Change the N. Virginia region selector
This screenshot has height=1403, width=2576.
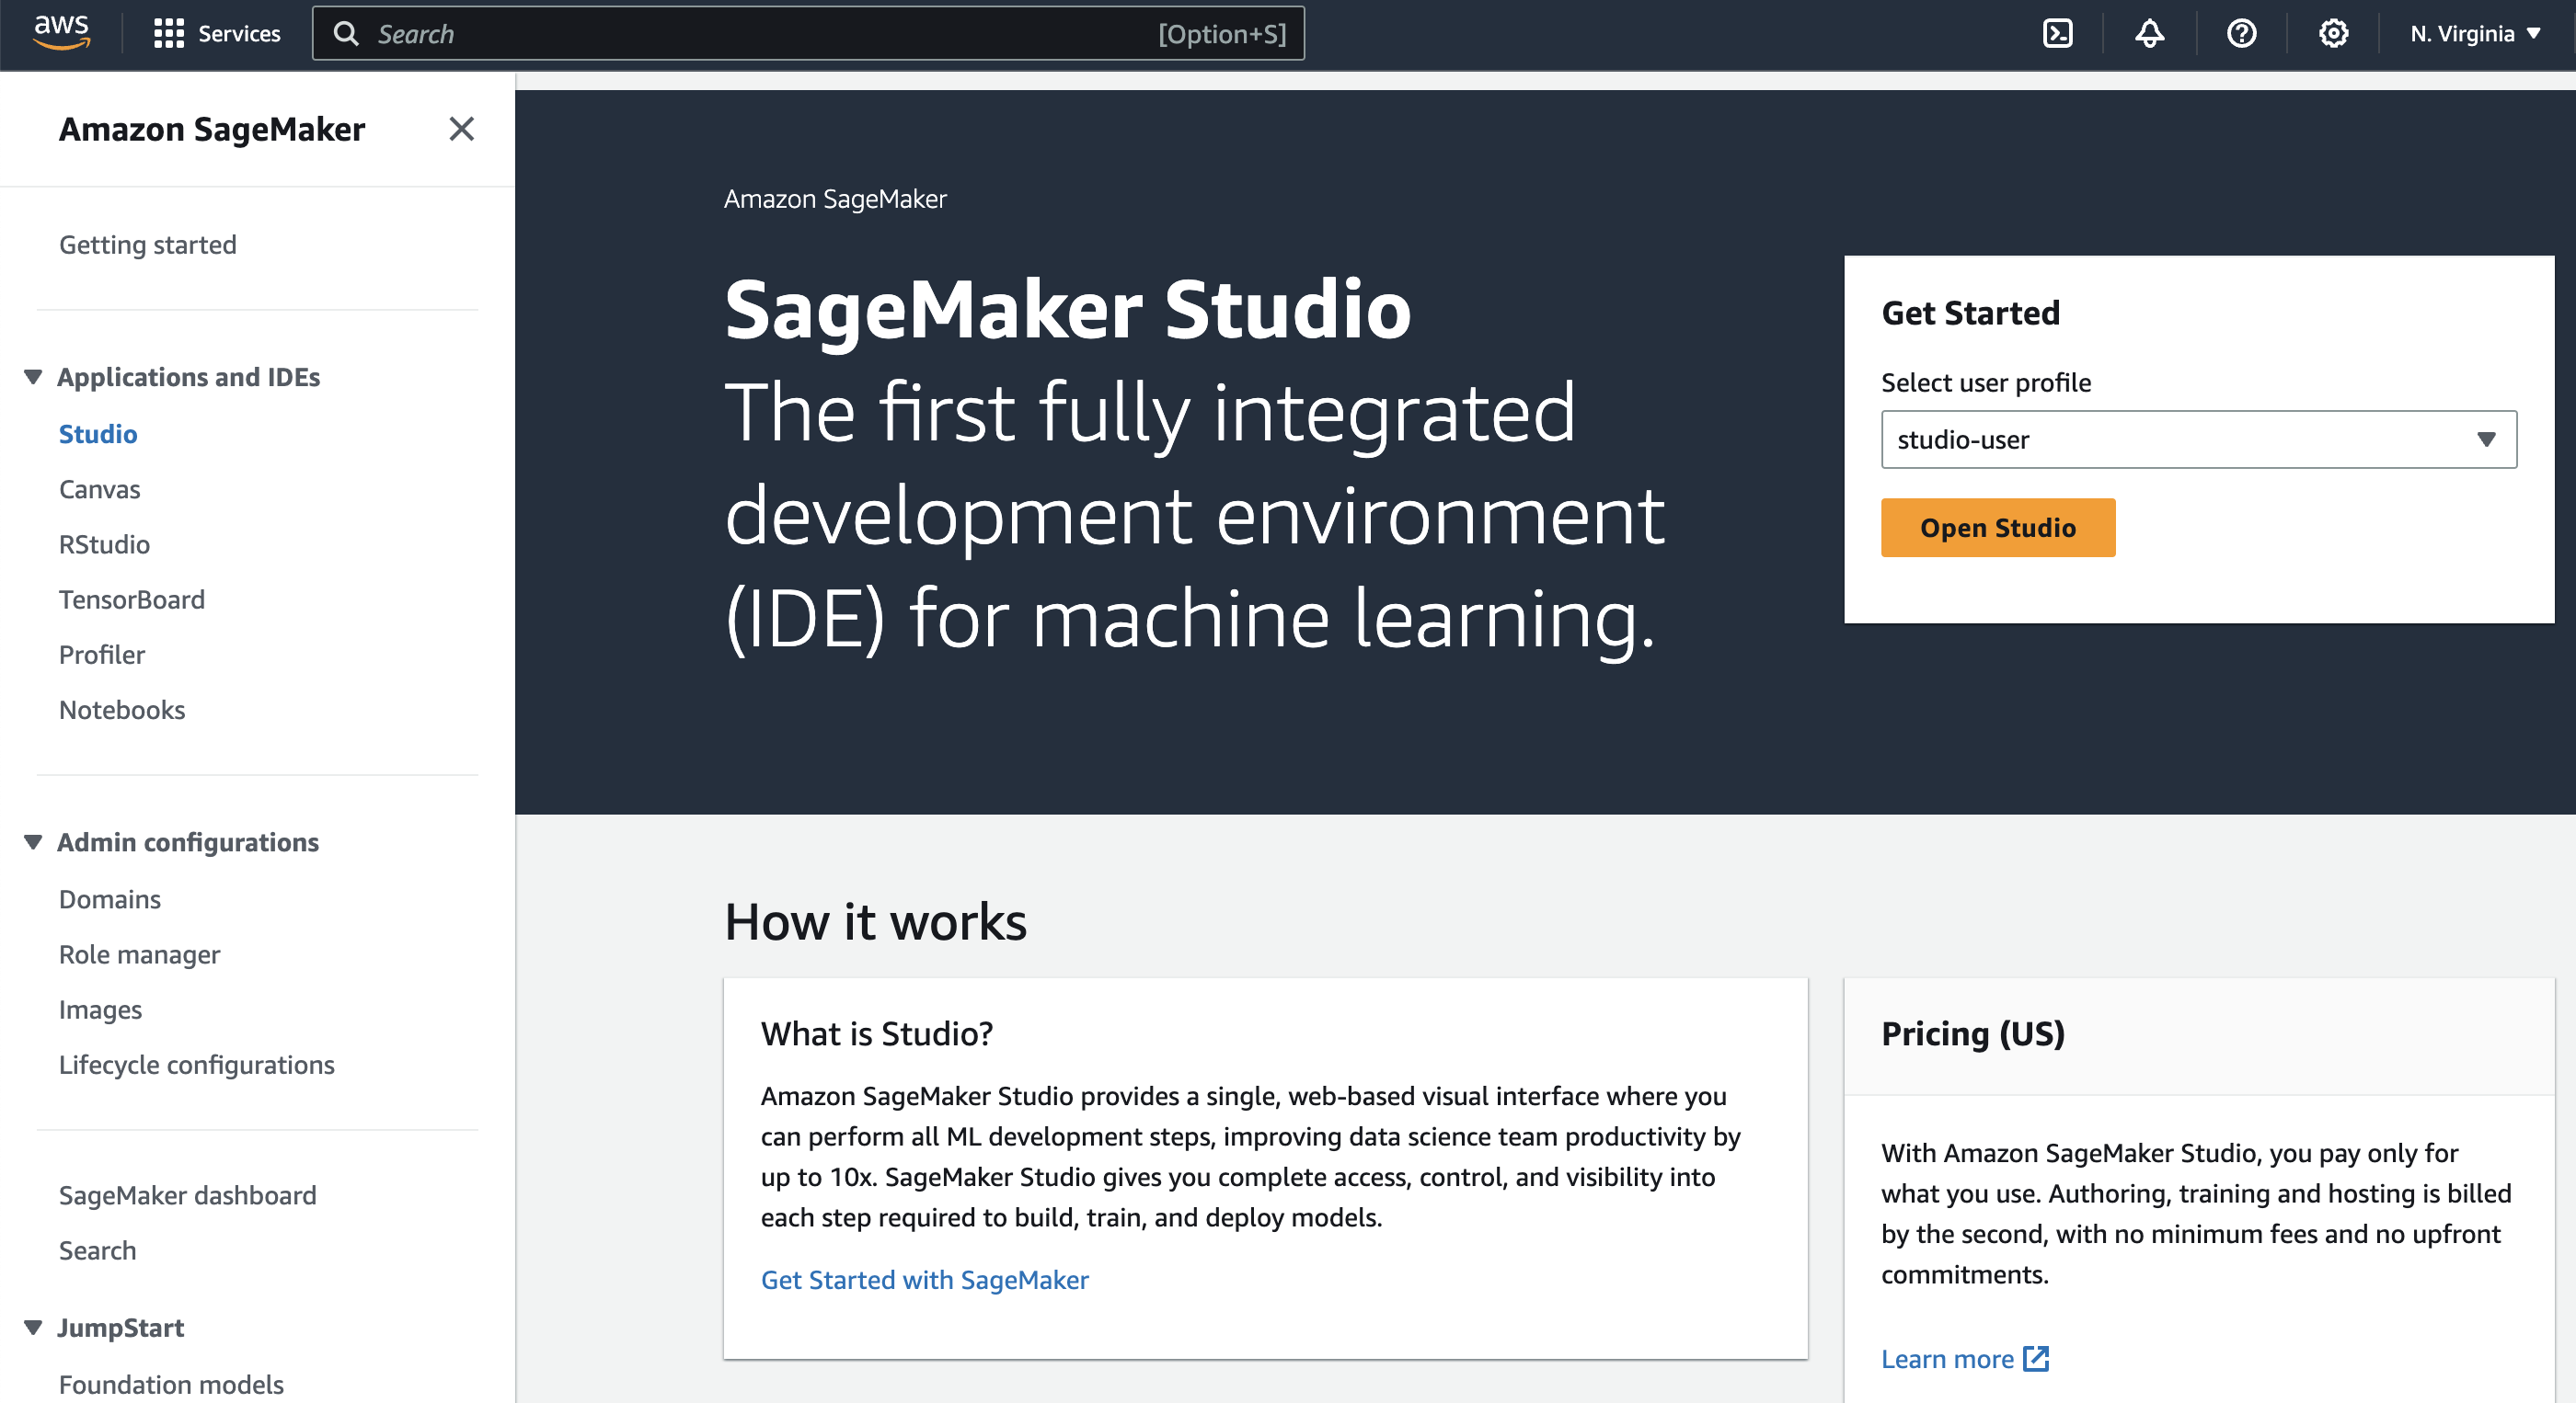click(x=2474, y=33)
